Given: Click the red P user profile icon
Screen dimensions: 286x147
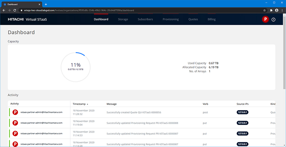Looking at the screenshot, I should tap(265, 20).
